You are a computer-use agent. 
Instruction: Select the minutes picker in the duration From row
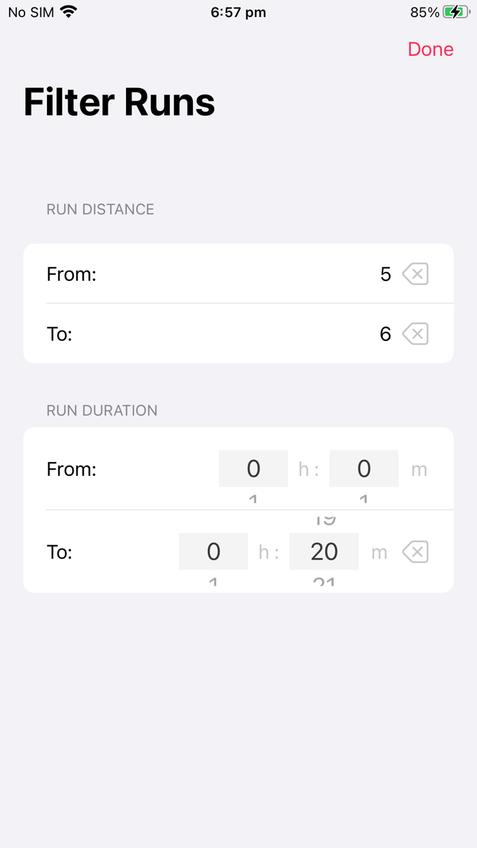363,468
